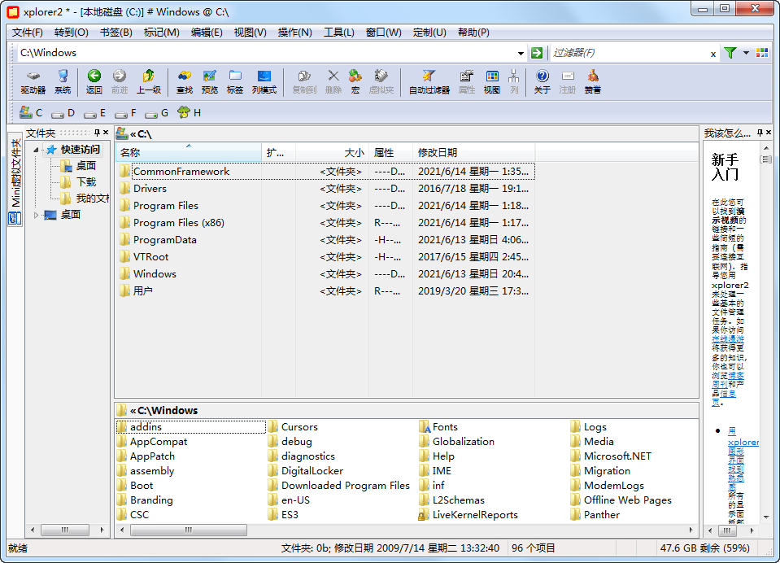The width and height of the screenshot is (780, 563).
Task: Pin the 文件夹 folder panel
Action: [98, 133]
